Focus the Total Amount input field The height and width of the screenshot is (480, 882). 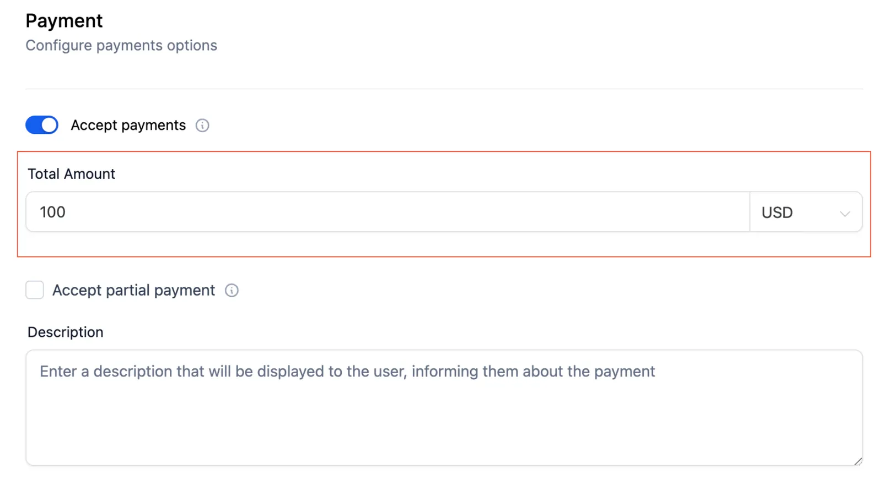[x=388, y=212]
